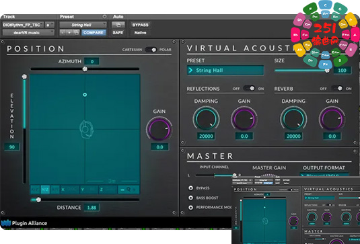
Task: Select the first view tab in the pad toolbar
Action: [x=35, y=190]
